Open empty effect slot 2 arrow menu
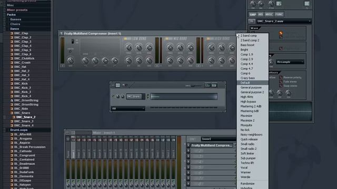 [189, 151]
